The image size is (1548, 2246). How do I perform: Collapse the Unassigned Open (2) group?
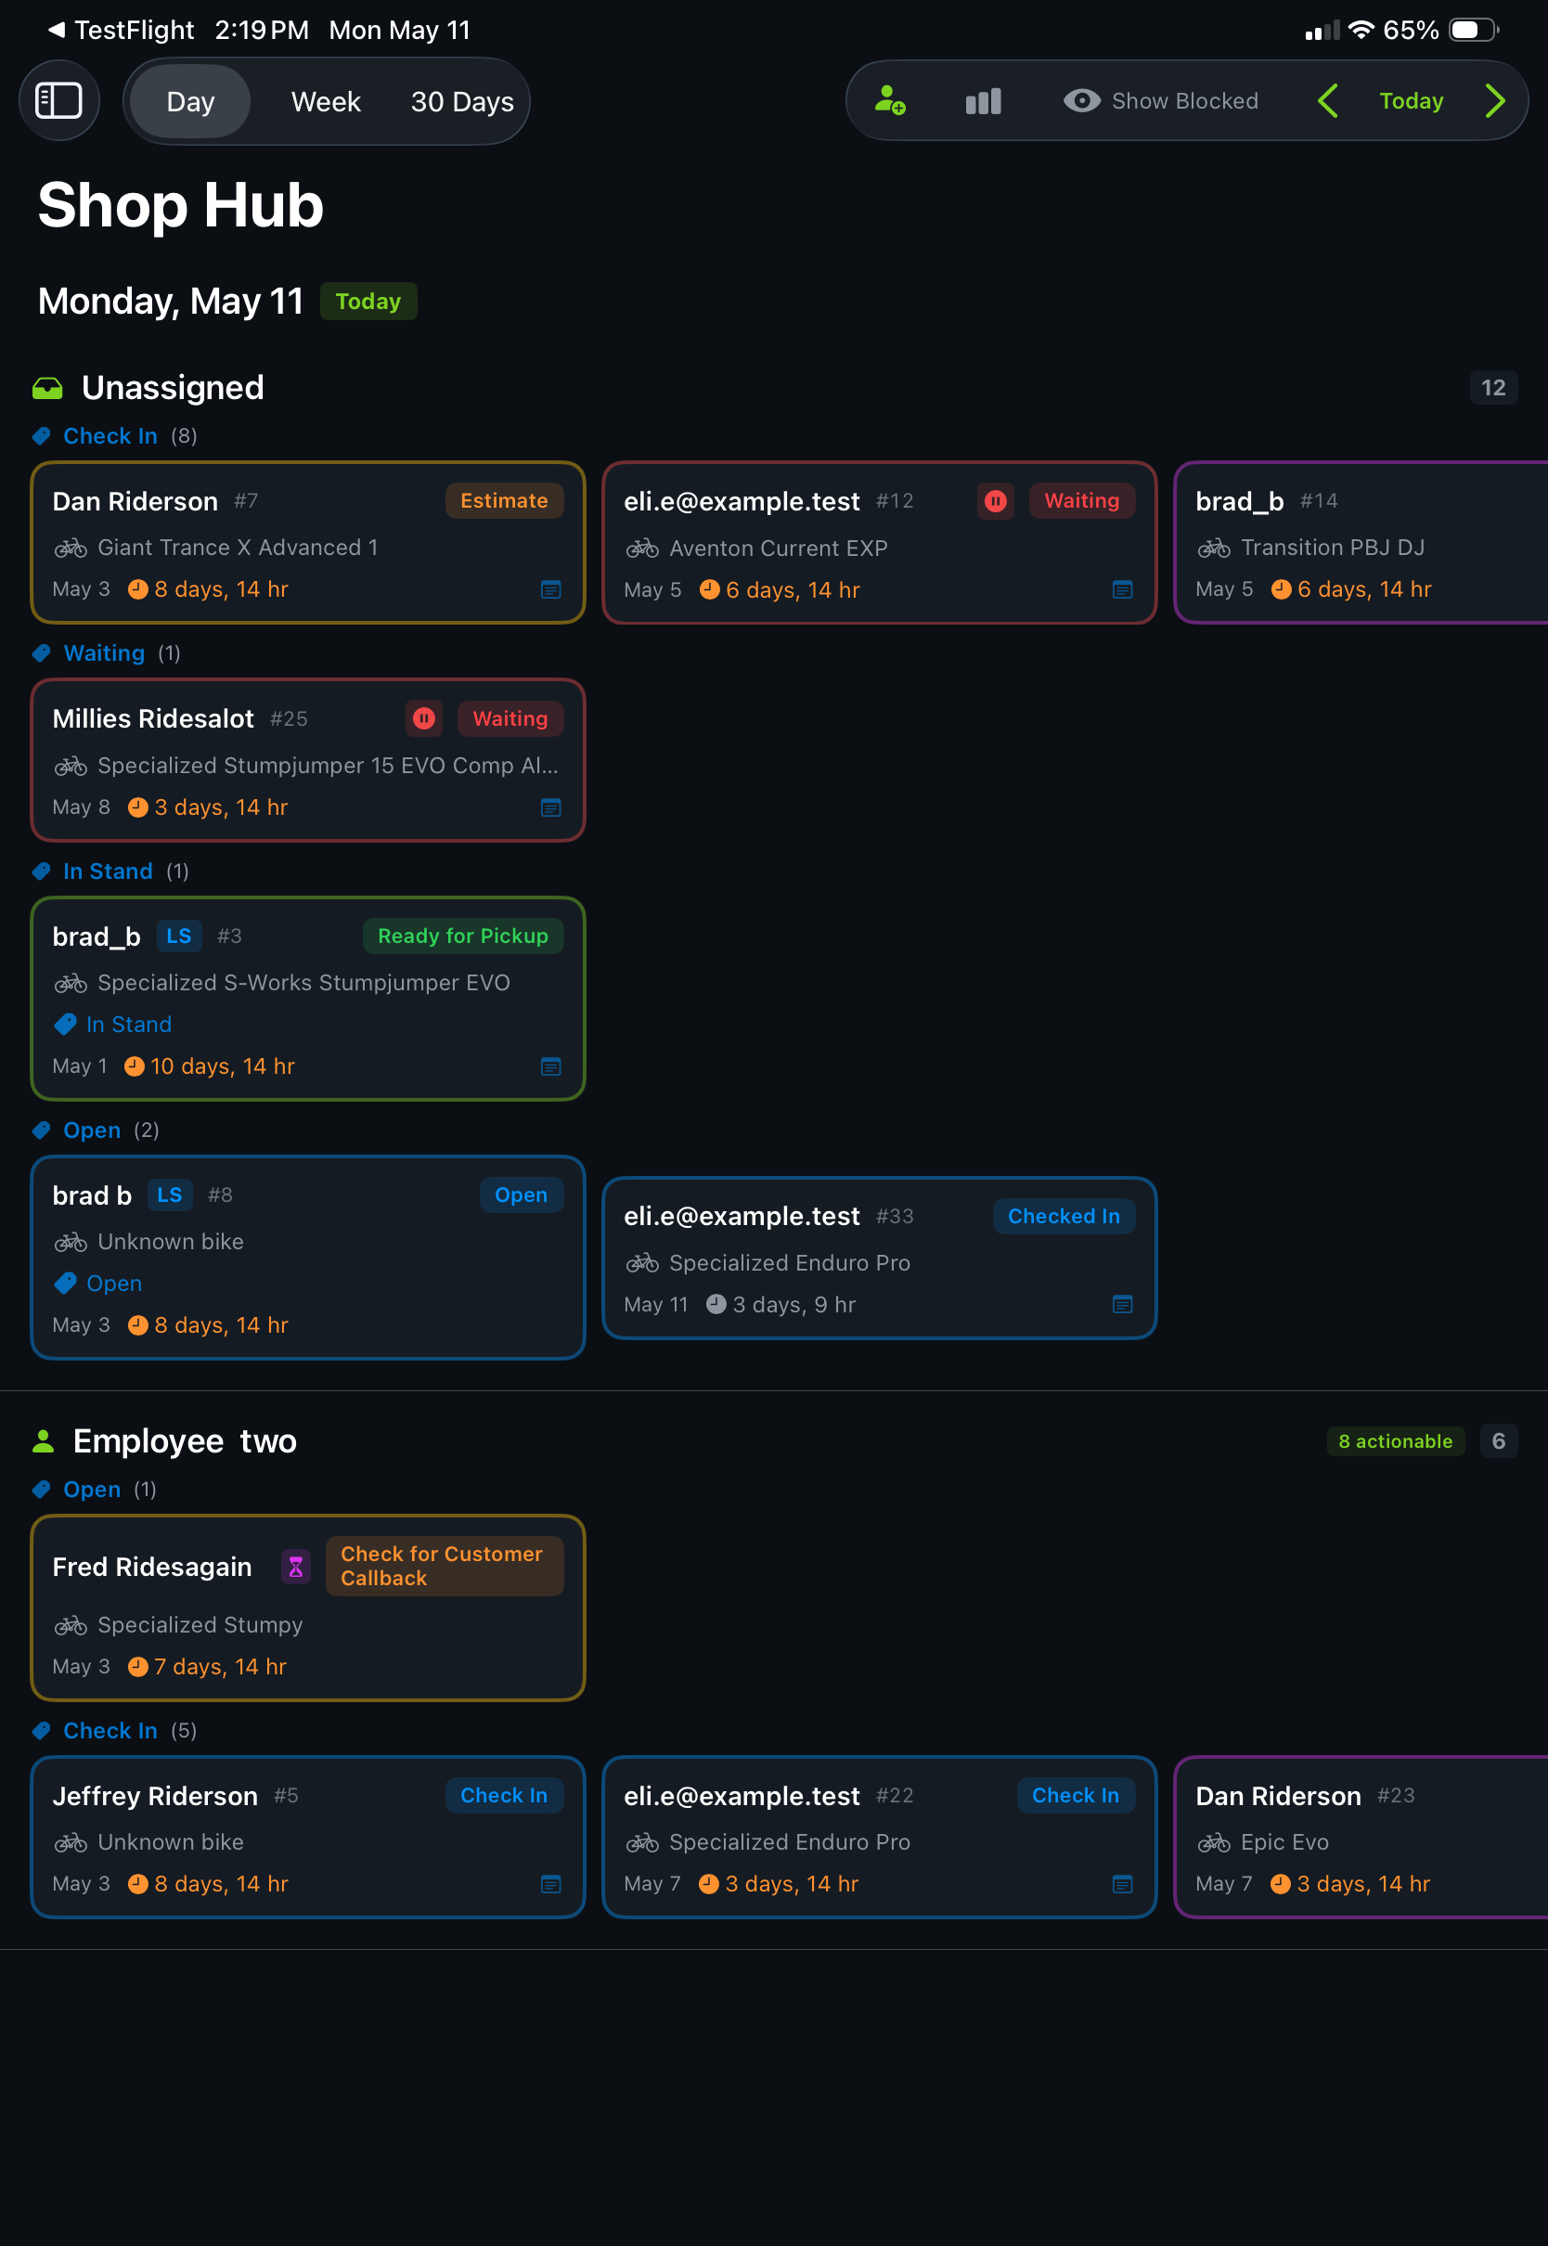tap(95, 1129)
